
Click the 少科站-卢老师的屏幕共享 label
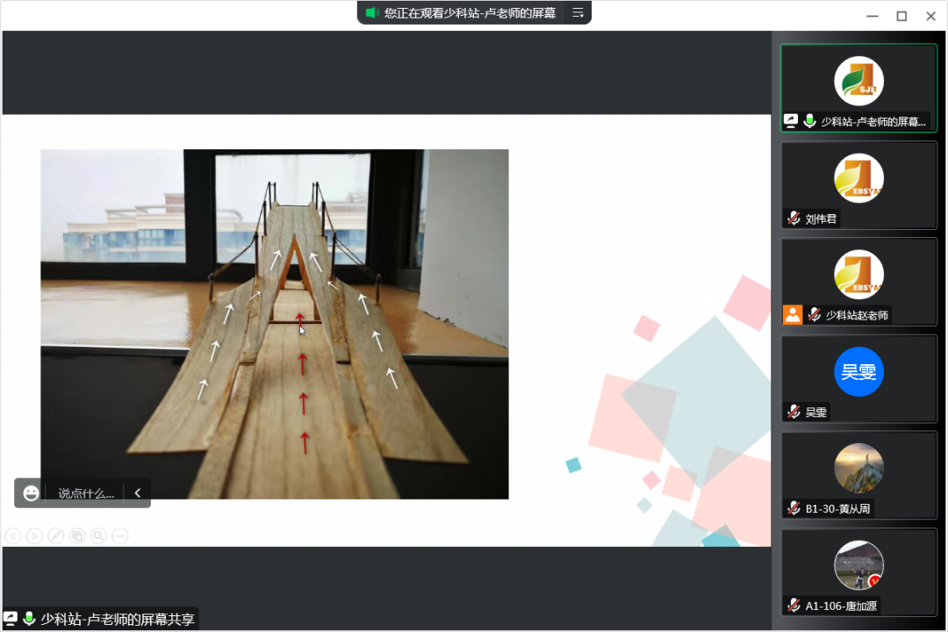[118, 619]
